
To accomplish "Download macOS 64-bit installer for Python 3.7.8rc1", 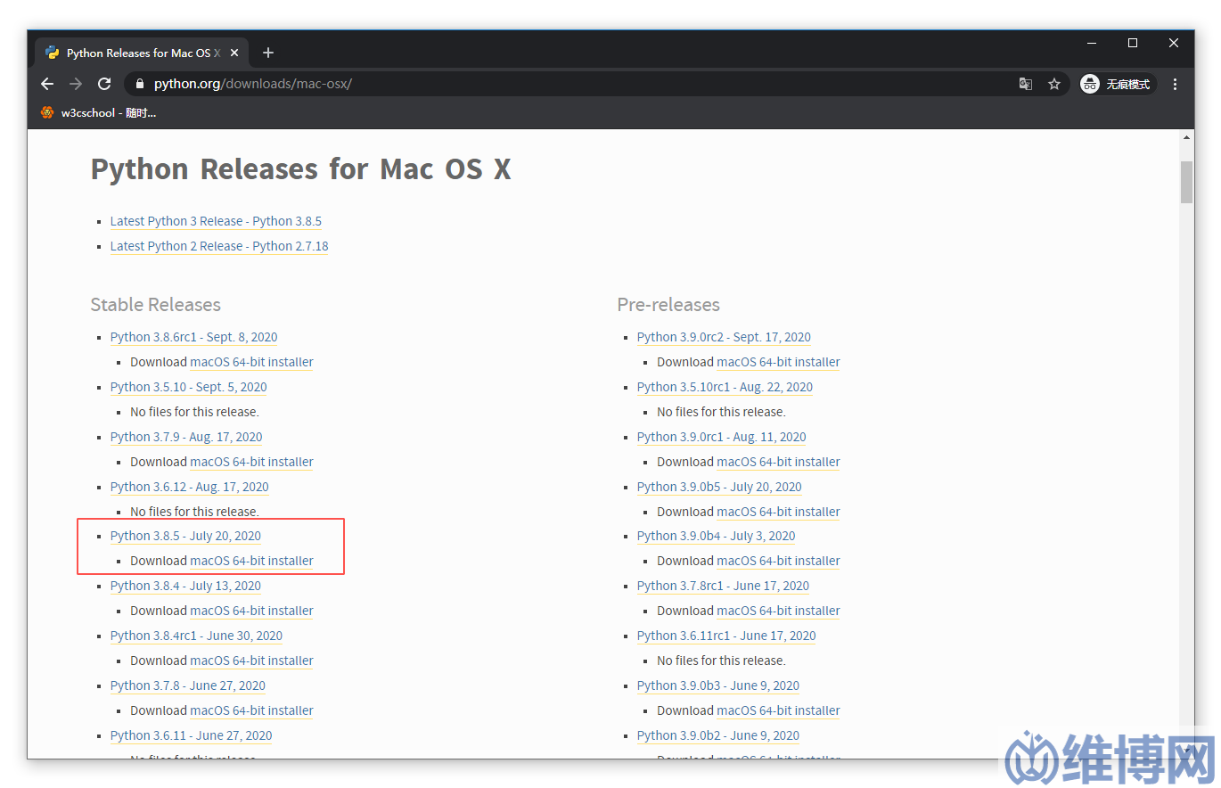I will tap(779, 611).
